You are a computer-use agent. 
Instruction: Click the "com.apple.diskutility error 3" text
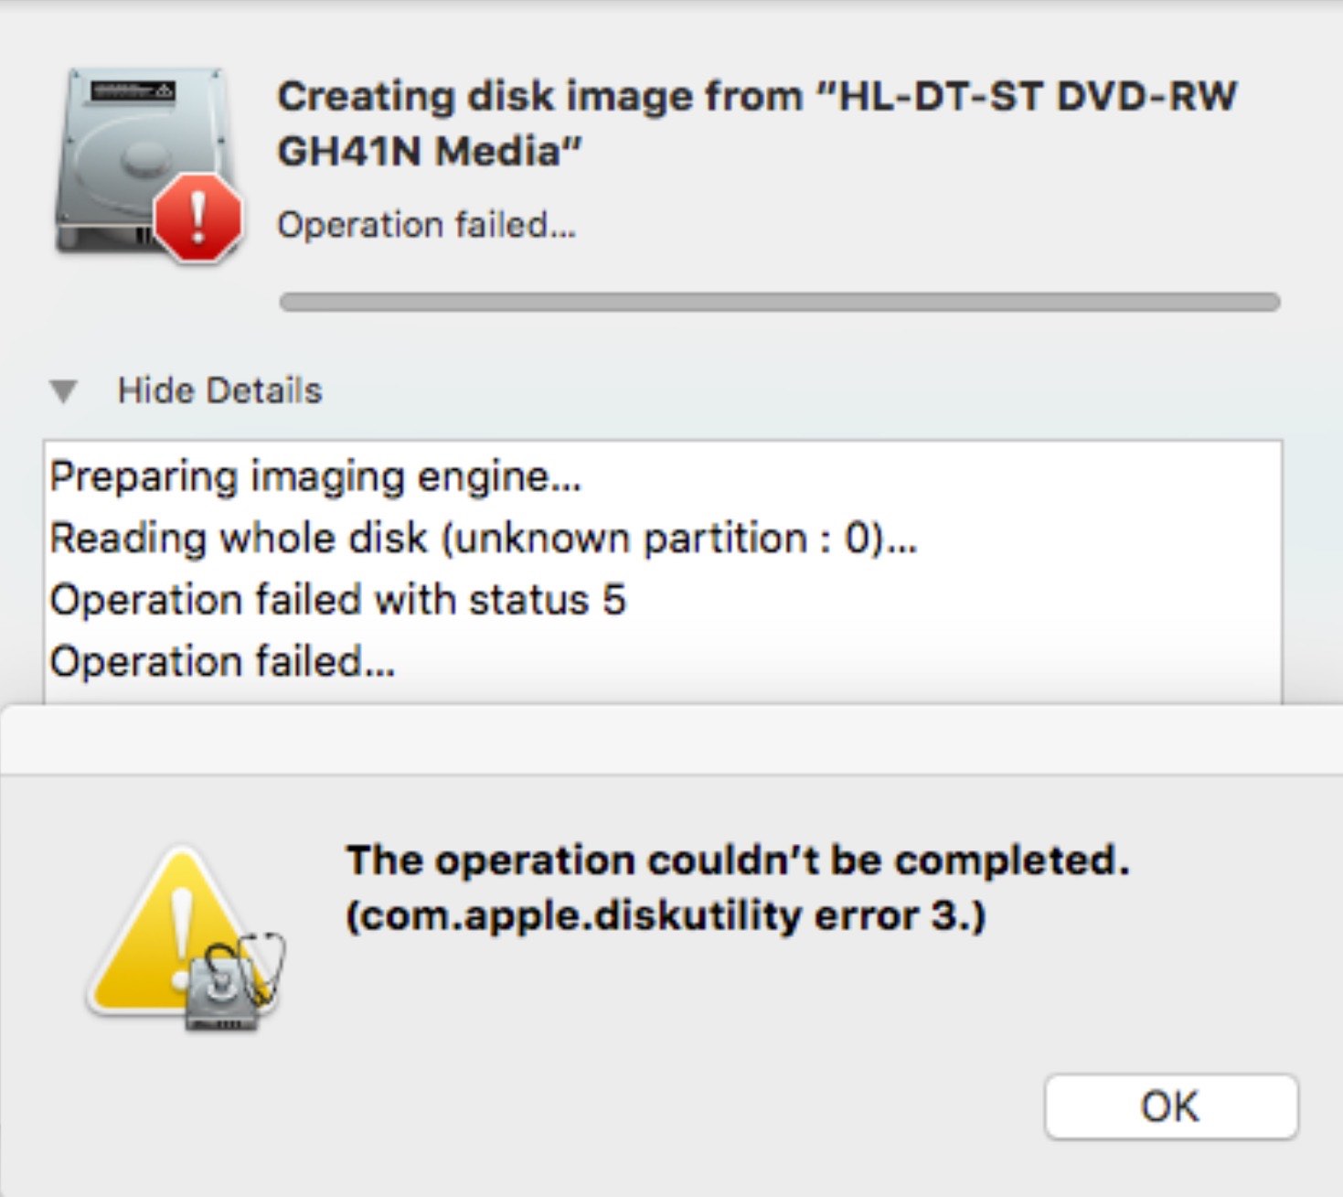tap(666, 916)
